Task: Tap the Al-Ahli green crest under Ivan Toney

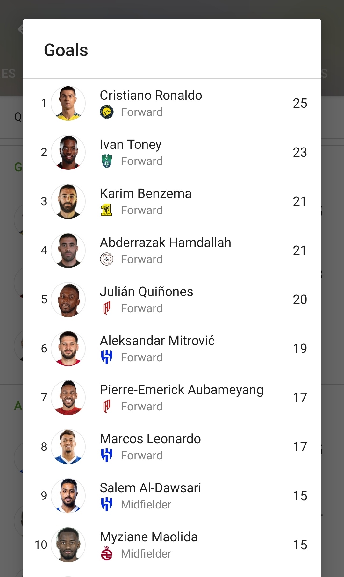Action: click(x=107, y=161)
